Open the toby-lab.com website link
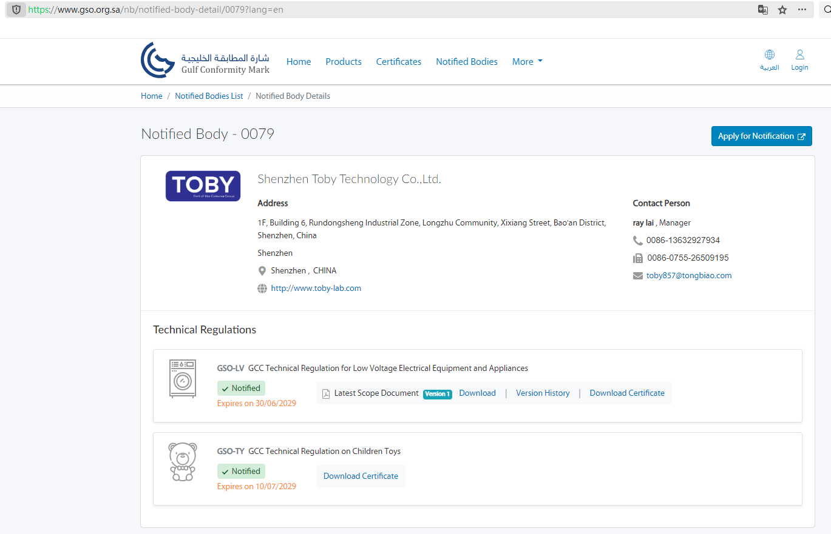The width and height of the screenshot is (831, 534). click(316, 289)
